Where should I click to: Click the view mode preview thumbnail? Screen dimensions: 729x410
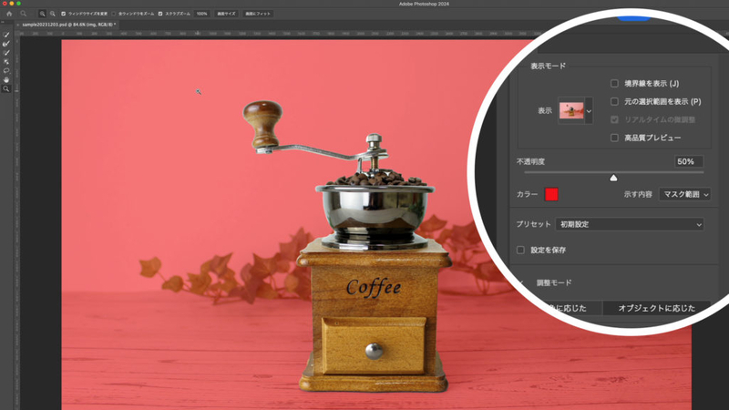571,110
